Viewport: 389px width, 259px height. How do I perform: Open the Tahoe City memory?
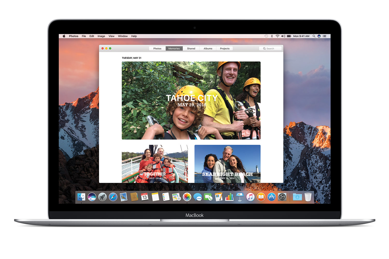coord(191,100)
